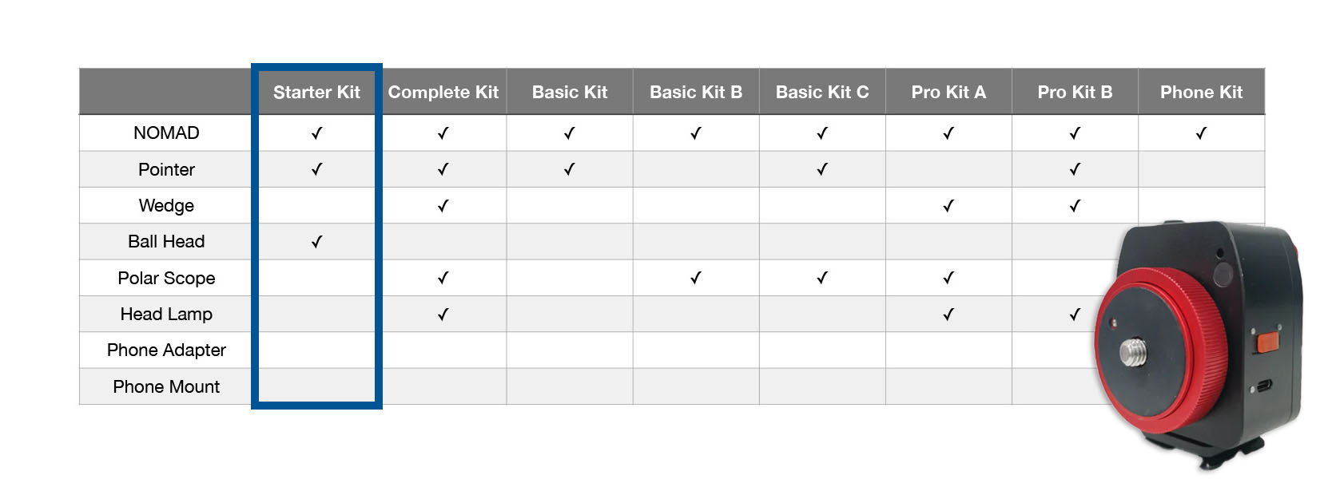
Task: Click Polar Scope checkmark under Basic Kit B
Action: 696,278
